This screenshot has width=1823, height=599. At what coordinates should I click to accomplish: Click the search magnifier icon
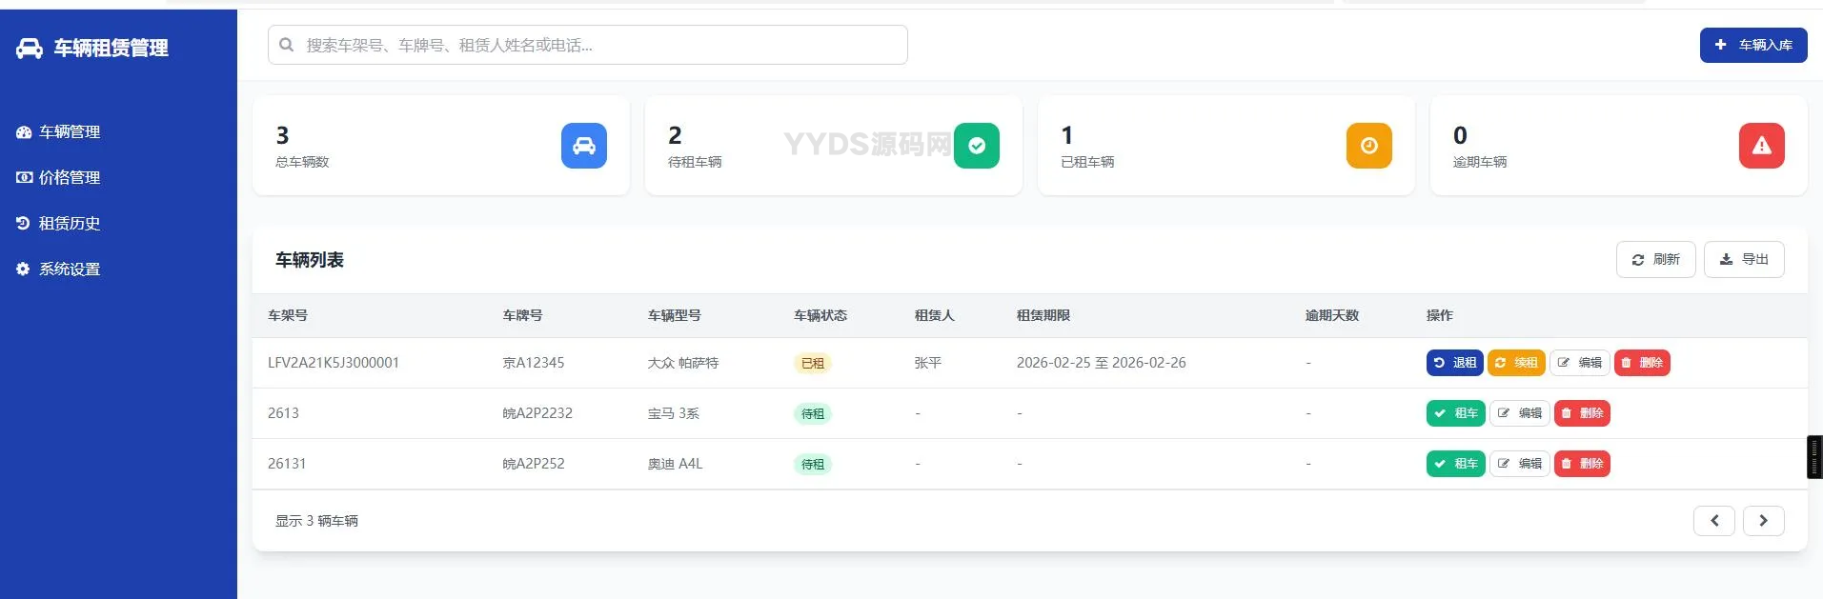click(286, 45)
